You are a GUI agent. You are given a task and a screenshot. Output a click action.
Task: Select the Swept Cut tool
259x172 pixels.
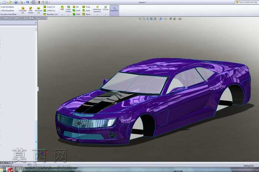(49, 7)
